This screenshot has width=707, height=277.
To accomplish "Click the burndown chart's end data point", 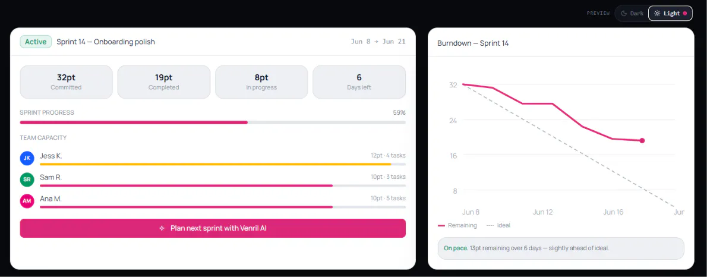I will 642,141.
